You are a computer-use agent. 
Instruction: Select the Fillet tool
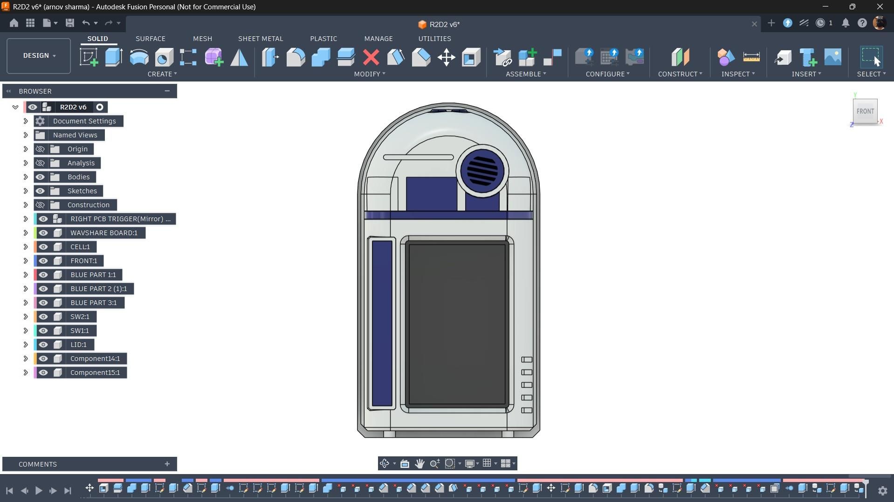(x=296, y=57)
